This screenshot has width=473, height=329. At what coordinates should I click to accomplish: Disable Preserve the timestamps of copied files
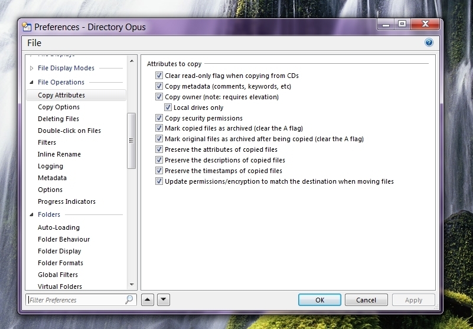159,170
